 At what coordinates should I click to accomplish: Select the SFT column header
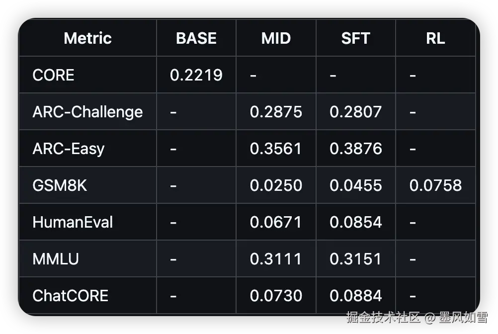click(355, 38)
